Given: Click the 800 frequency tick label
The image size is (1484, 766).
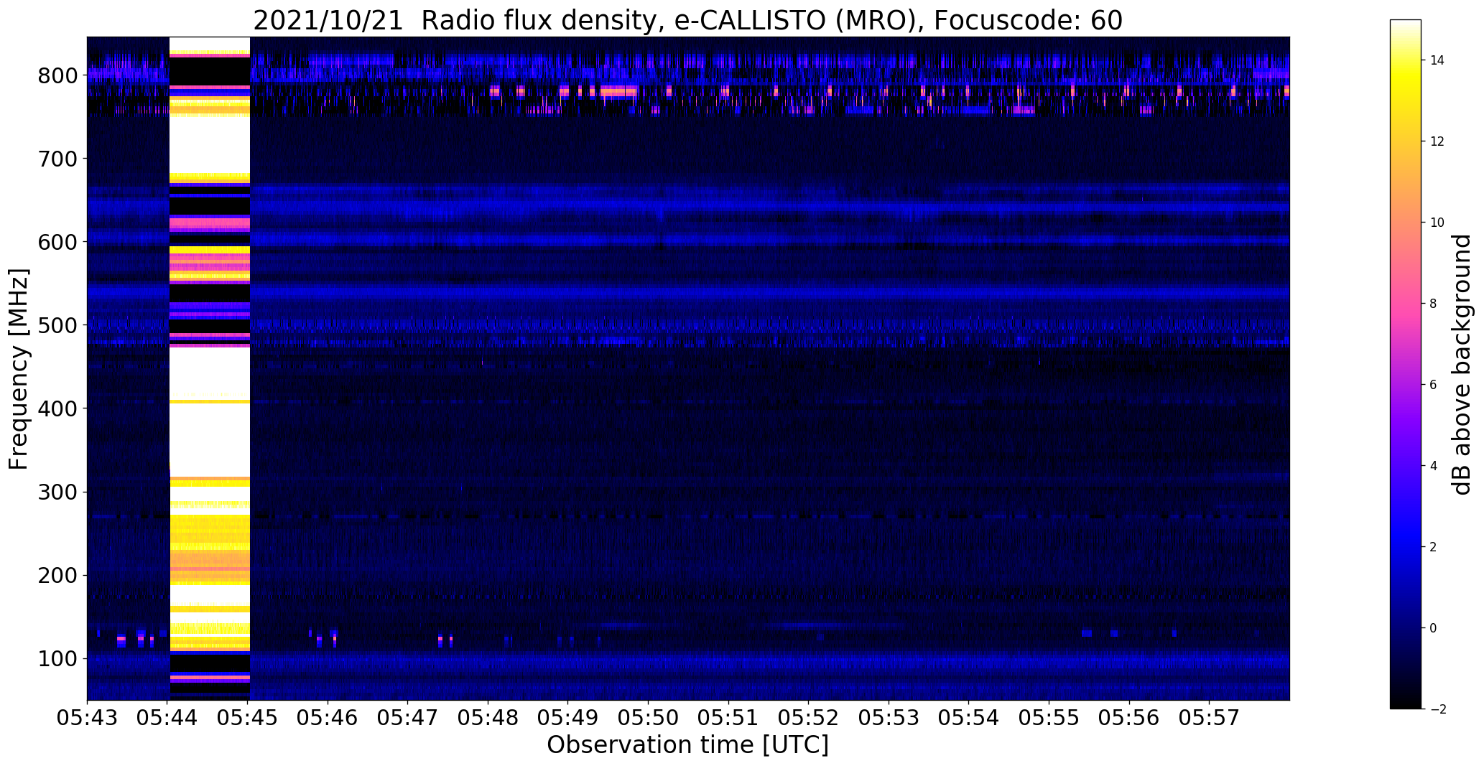Looking at the screenshot, I should point(58,75).
